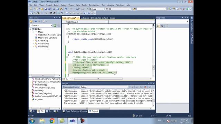The width and height of the screenshot is (221, 124).
Task: Toggle word wrap in Output panel
Action: tap(150, 87)
